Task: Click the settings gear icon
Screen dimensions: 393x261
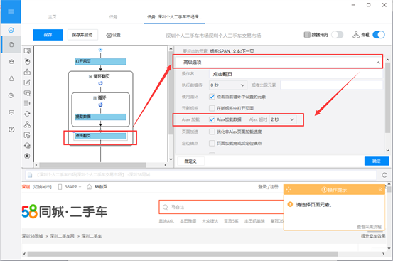Action: (109, 35)
